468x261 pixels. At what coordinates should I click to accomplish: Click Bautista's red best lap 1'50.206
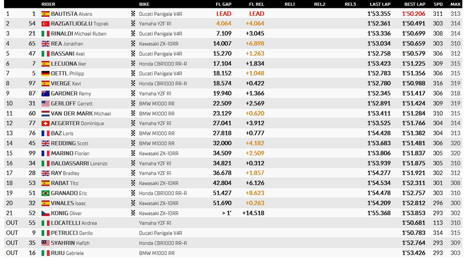[x=414, y=14]
